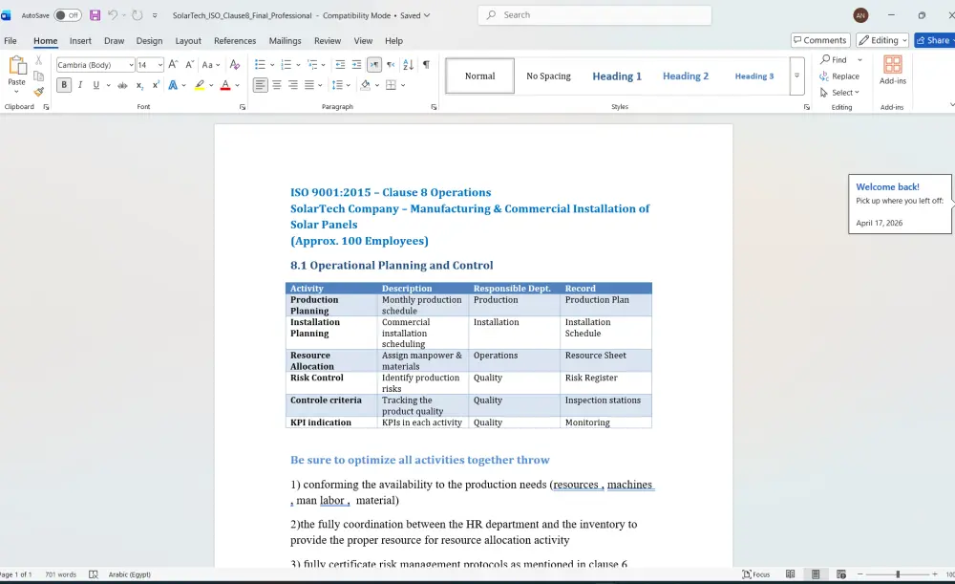Clear all formatting icon

(x=235, y=65)
